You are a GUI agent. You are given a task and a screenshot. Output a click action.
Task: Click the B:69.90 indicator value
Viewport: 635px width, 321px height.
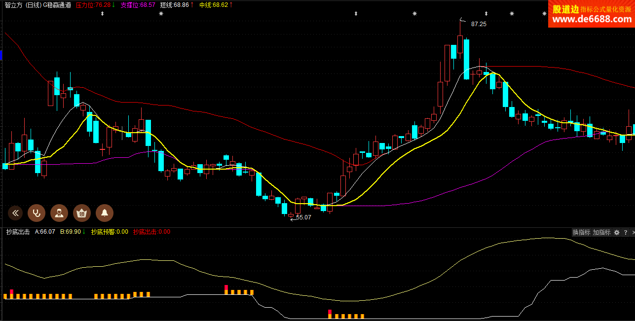(73, 232)
